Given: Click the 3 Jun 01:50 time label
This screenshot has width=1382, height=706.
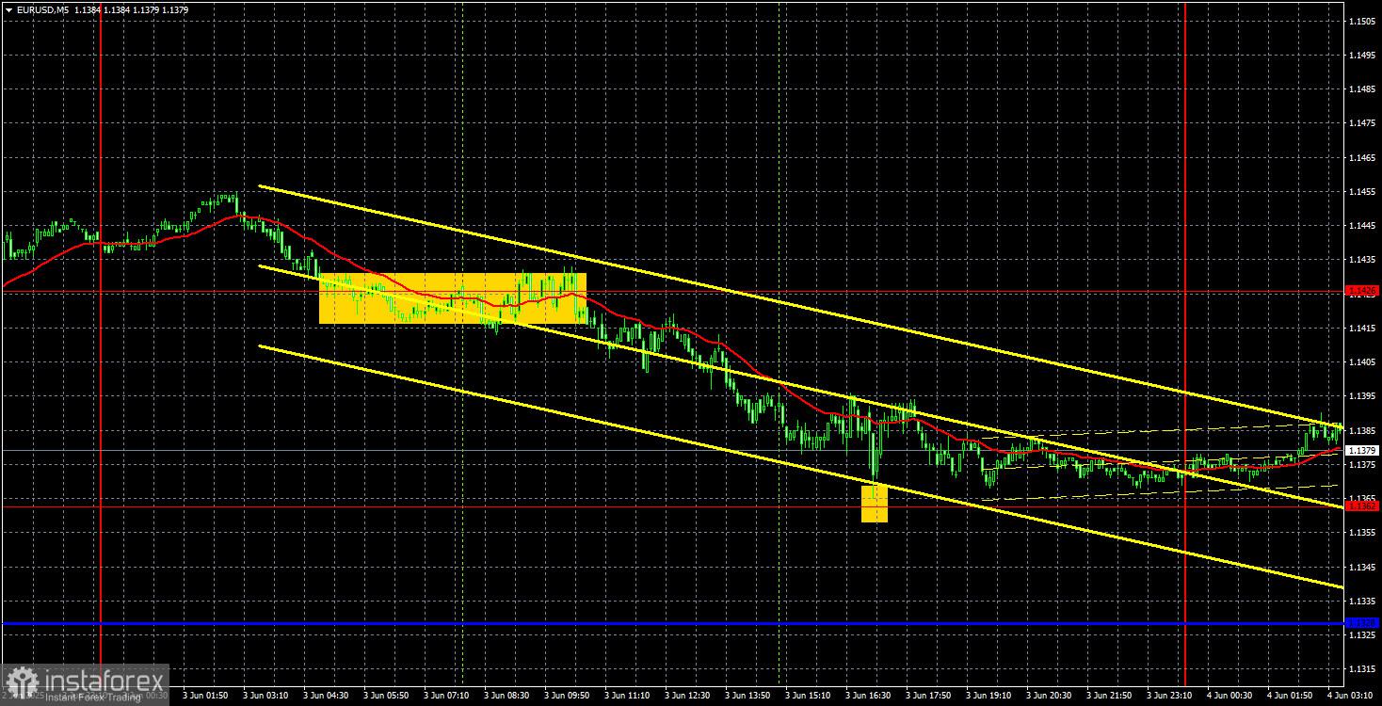Looking at the screenshot, I should [205, 696].
